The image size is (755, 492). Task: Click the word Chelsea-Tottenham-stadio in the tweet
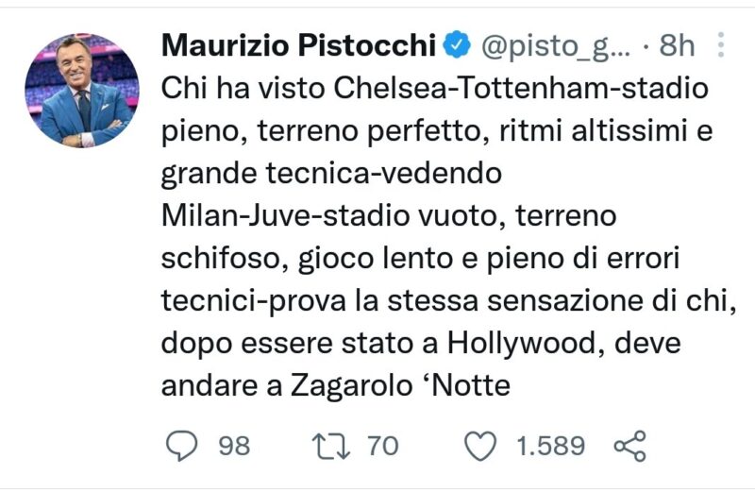pyautogui.click(x=521, y=89)
